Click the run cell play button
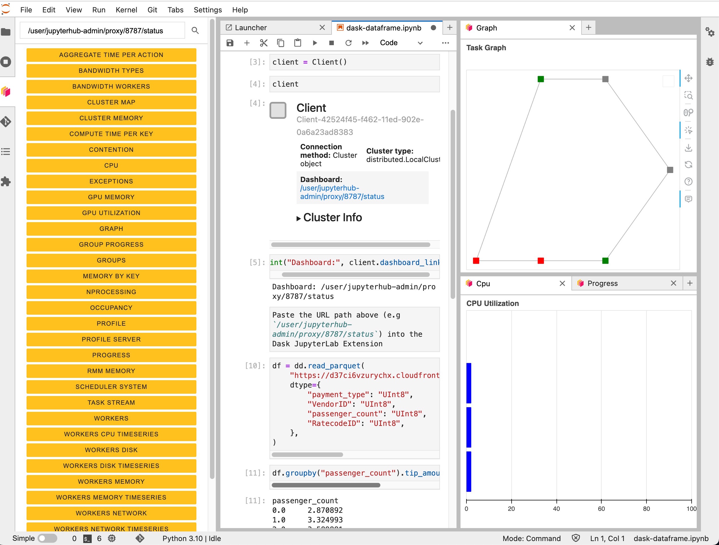 click(x=314, y=43)
